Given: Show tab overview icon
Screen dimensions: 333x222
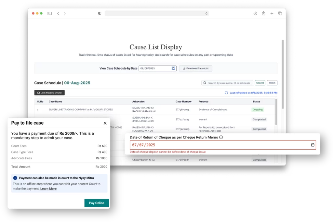Looking at the screenshot, I should tap(280, 13).
